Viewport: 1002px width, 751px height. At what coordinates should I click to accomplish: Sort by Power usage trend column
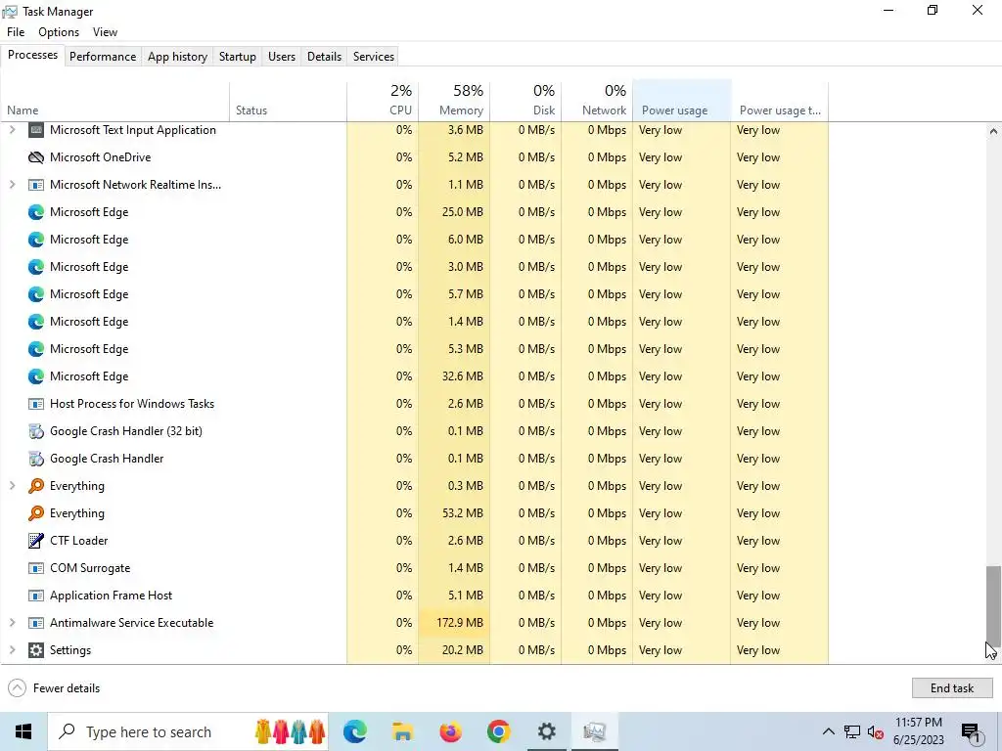tap(780, 101)
